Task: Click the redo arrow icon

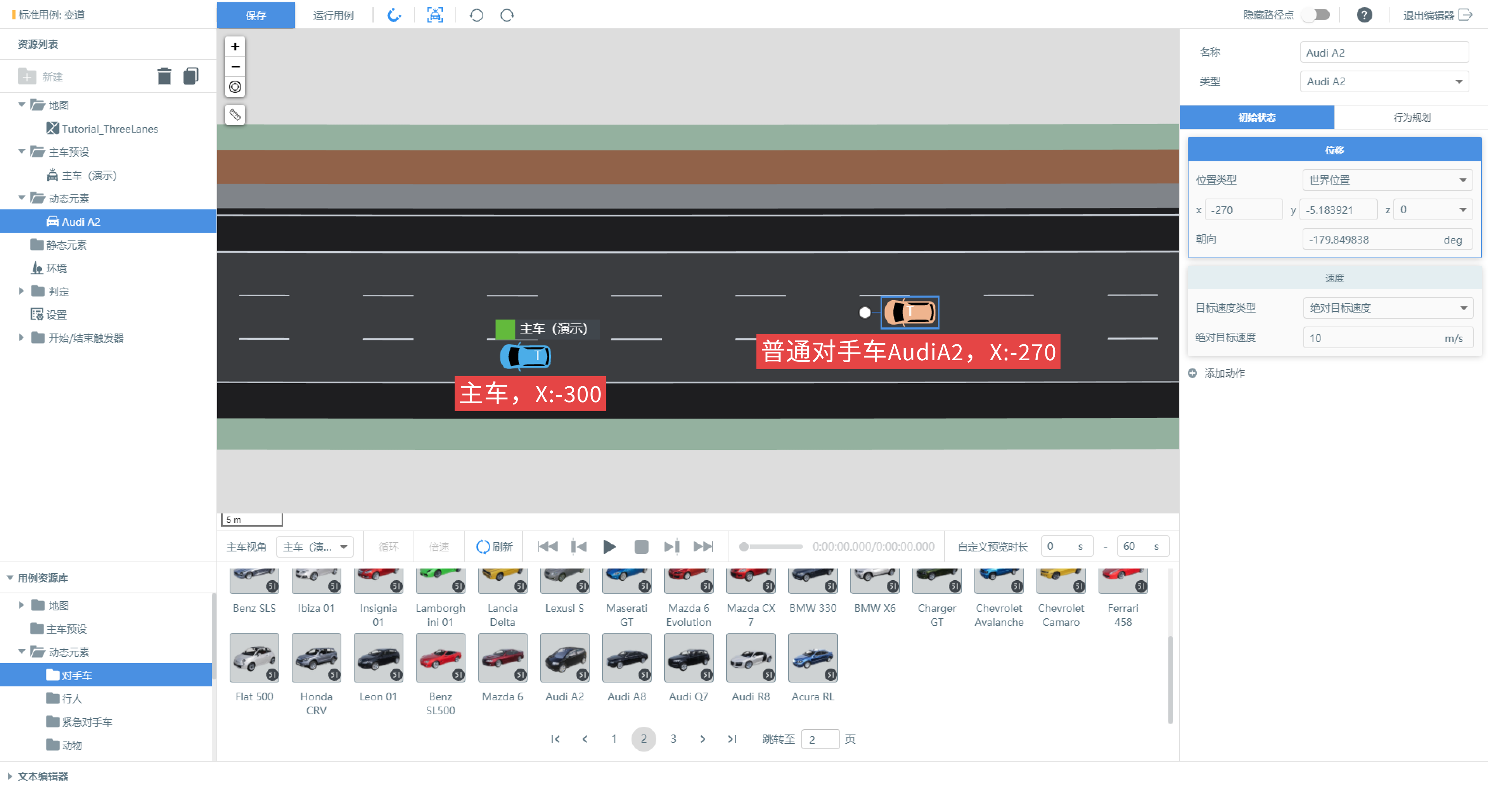Action: click(x=507, y=15)
